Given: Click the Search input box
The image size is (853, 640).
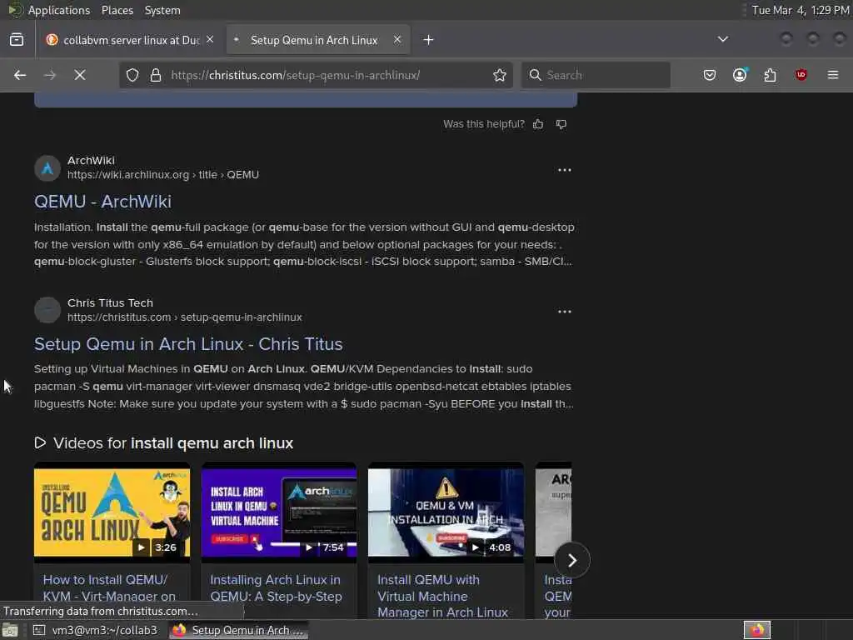Looking at the screenshot, I should point(596,75).
